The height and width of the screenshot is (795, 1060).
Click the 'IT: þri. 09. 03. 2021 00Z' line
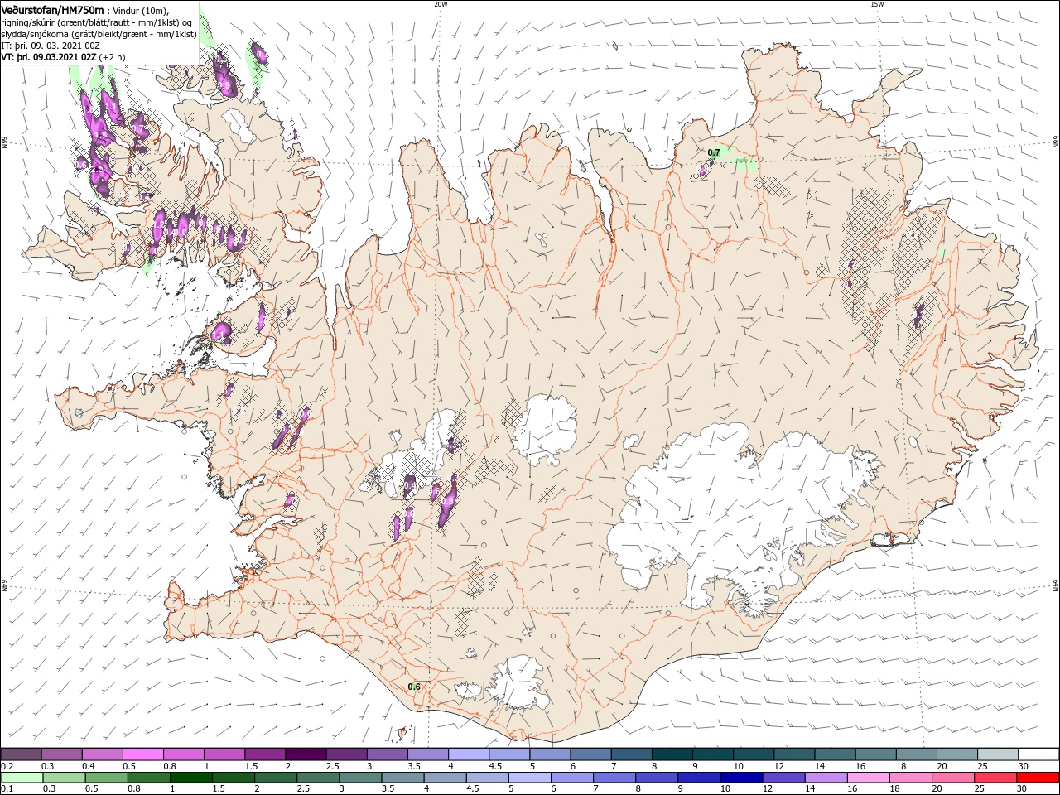pos(50,46)
